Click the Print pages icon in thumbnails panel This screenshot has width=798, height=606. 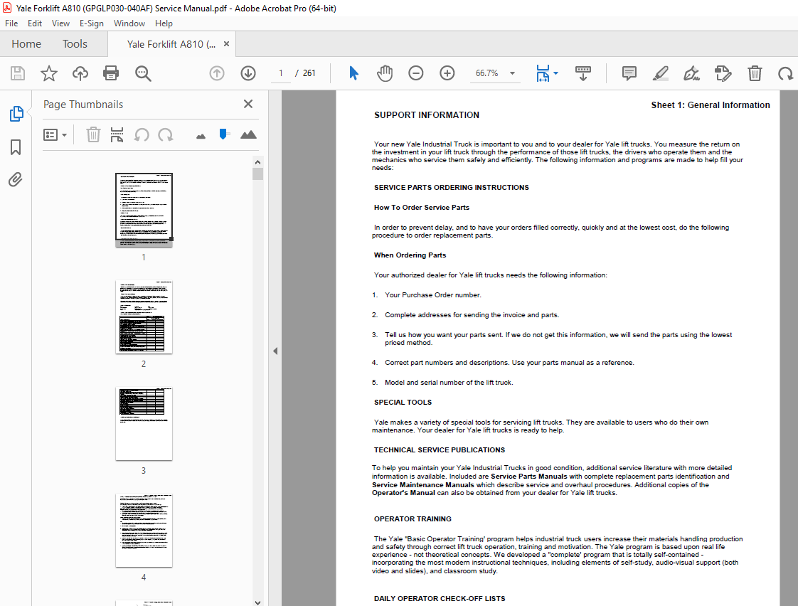coord(117,135)
